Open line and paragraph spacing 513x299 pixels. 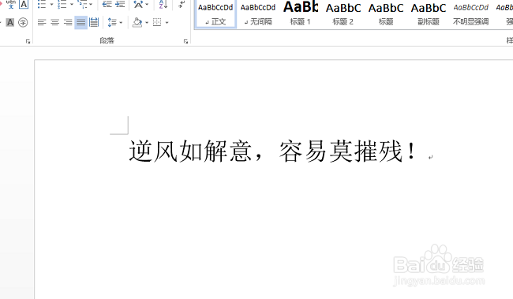112,23
